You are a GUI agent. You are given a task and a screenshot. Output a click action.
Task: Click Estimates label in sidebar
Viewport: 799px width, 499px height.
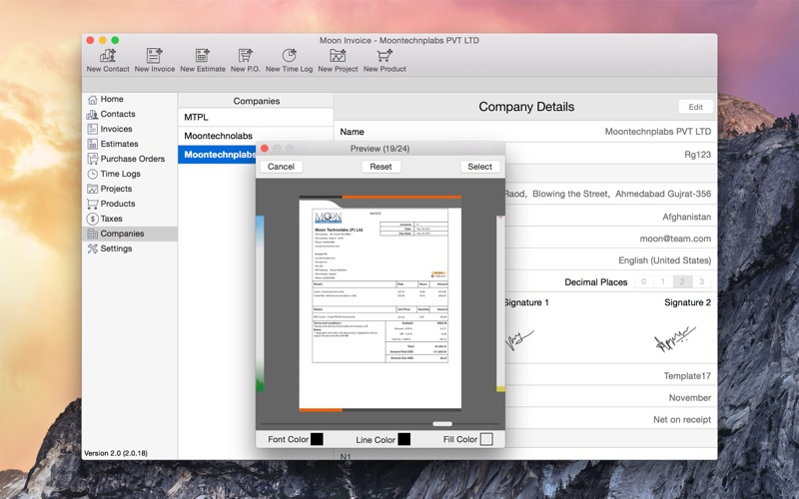pos(119,144)
